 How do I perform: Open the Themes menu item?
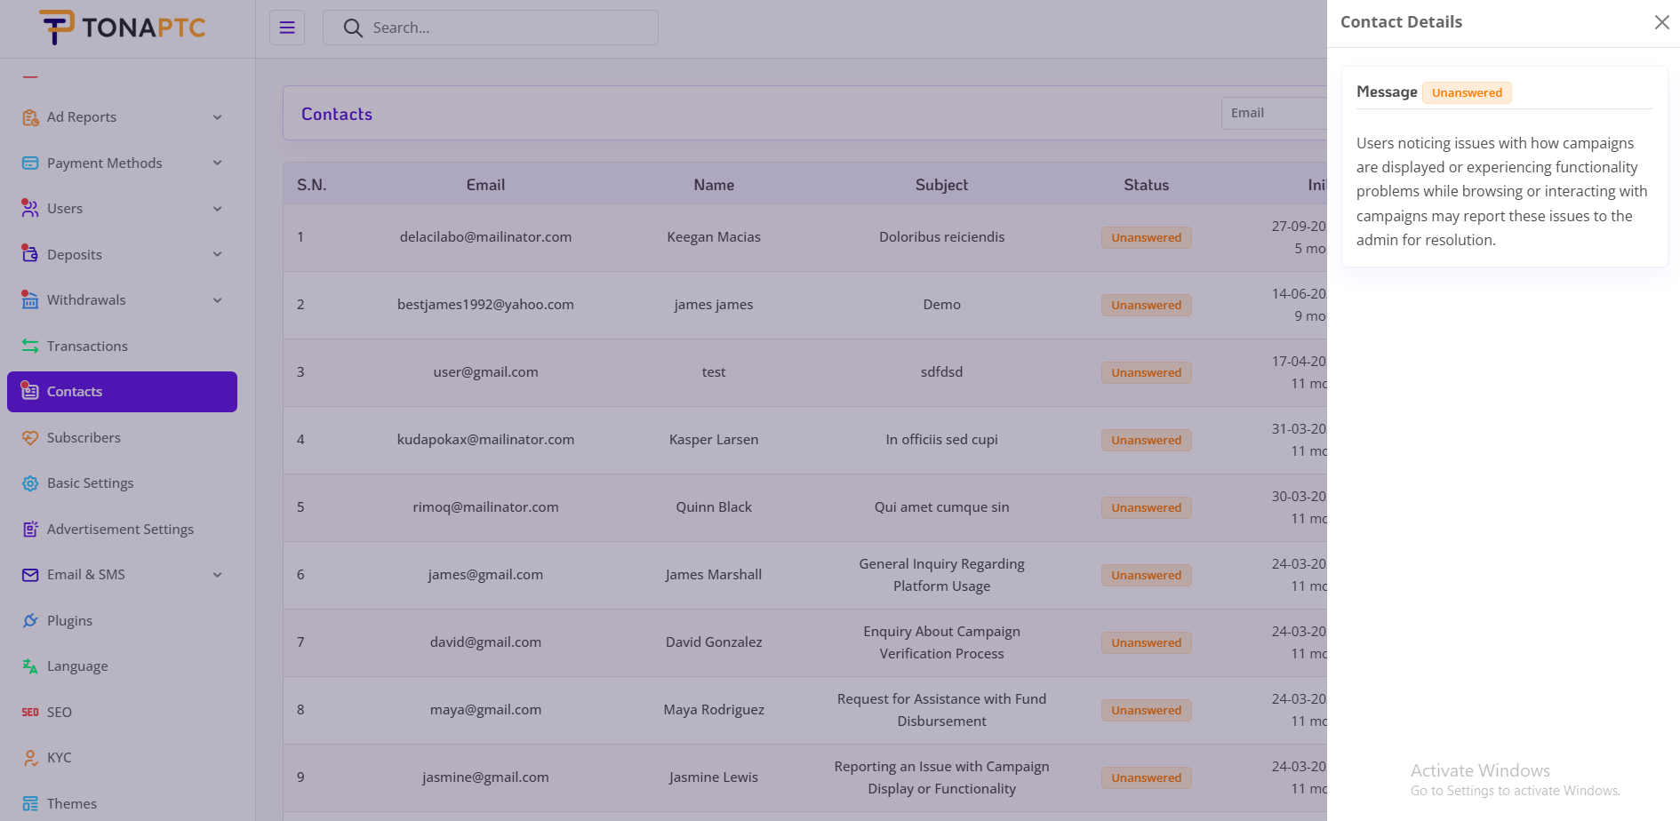pyautogui.click(x=122, y=803)
